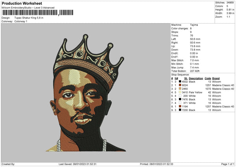Click the black swatch beside stitch count 4502

[180, 82]
